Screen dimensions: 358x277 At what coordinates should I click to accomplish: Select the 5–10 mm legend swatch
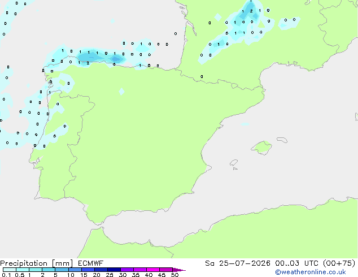pyautogui.click(x=62, y=270)
